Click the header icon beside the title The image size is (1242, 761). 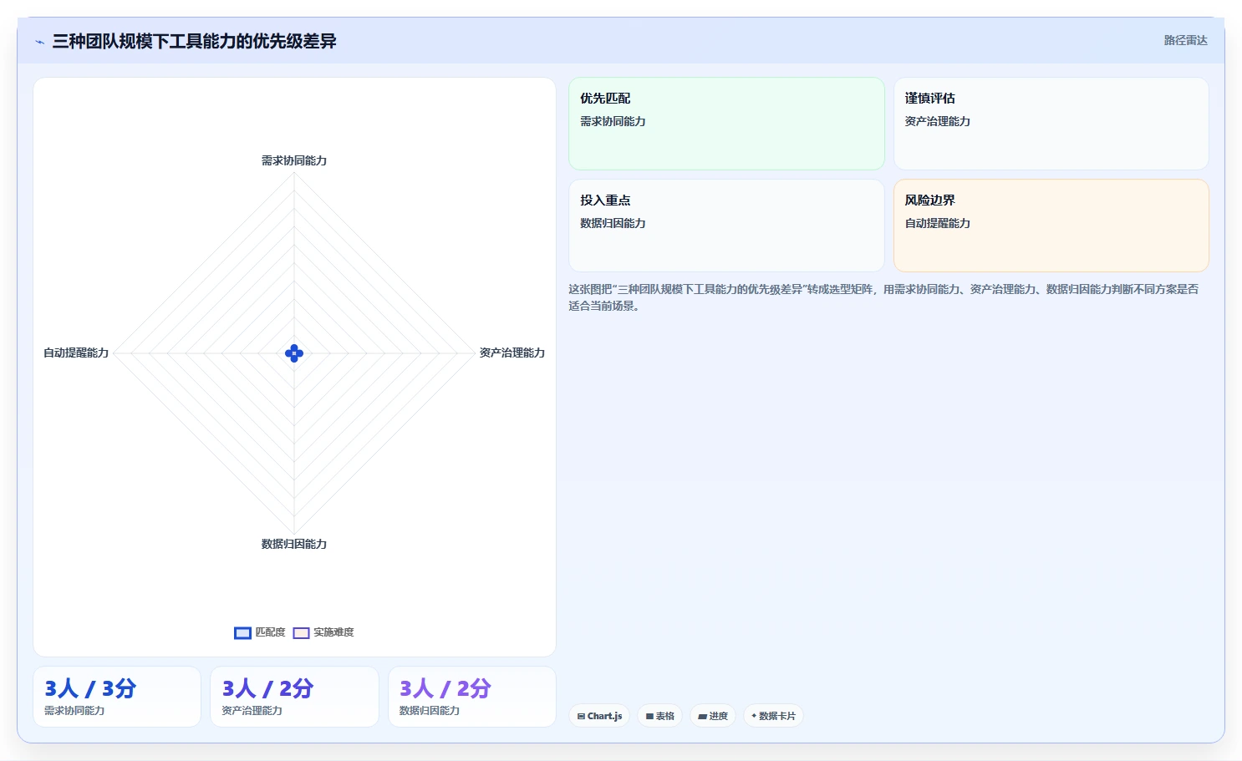[x=39, y=42]
